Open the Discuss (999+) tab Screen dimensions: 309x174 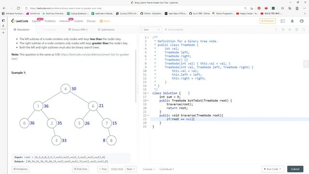click(x=78, y=29)
